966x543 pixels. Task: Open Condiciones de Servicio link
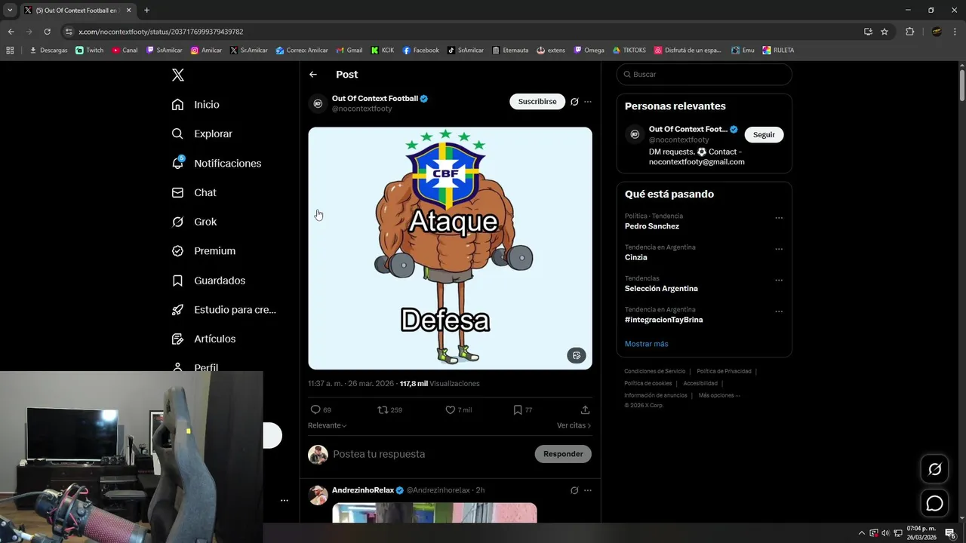[655, 371]
